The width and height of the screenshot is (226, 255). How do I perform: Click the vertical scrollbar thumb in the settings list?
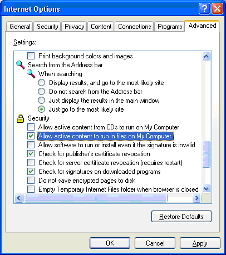(x=207, y=154)
